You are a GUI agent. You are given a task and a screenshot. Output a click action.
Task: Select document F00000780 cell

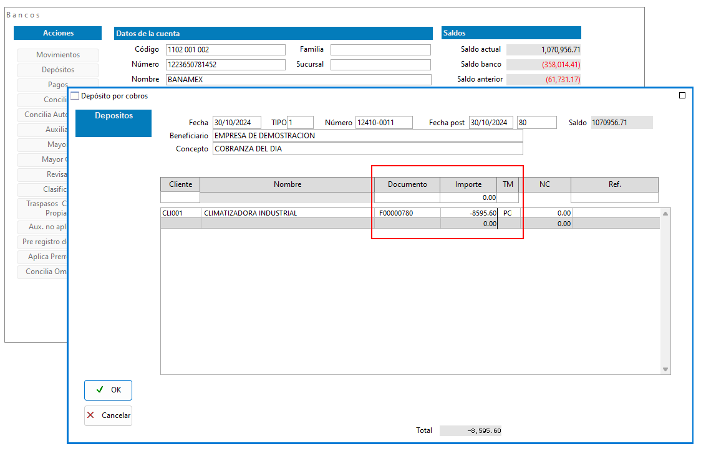tap(407, 213)
